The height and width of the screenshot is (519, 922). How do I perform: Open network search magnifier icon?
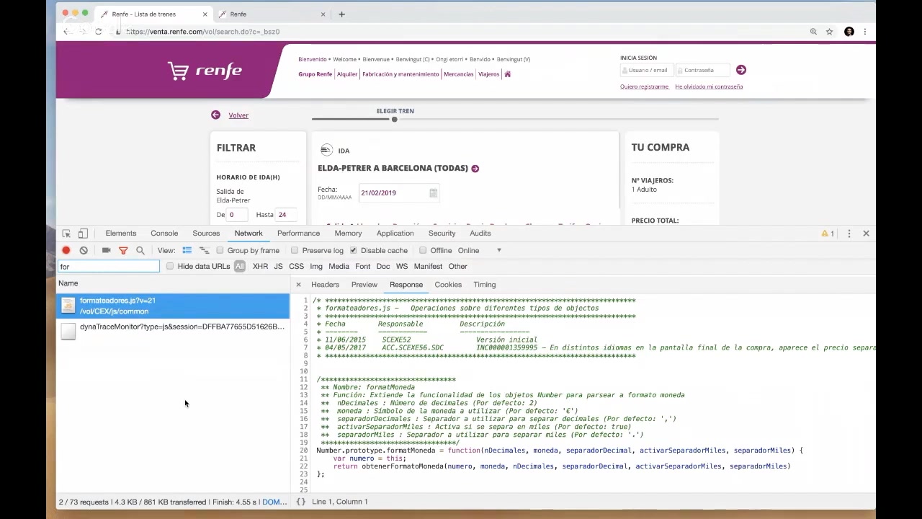pyautogui.click(x=140, y=250)
